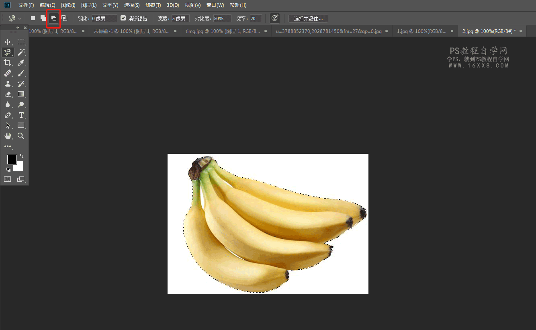Close the timg.jpg document tab
Viewport: 536px width, 330px height.
click(x=266, y=31)
